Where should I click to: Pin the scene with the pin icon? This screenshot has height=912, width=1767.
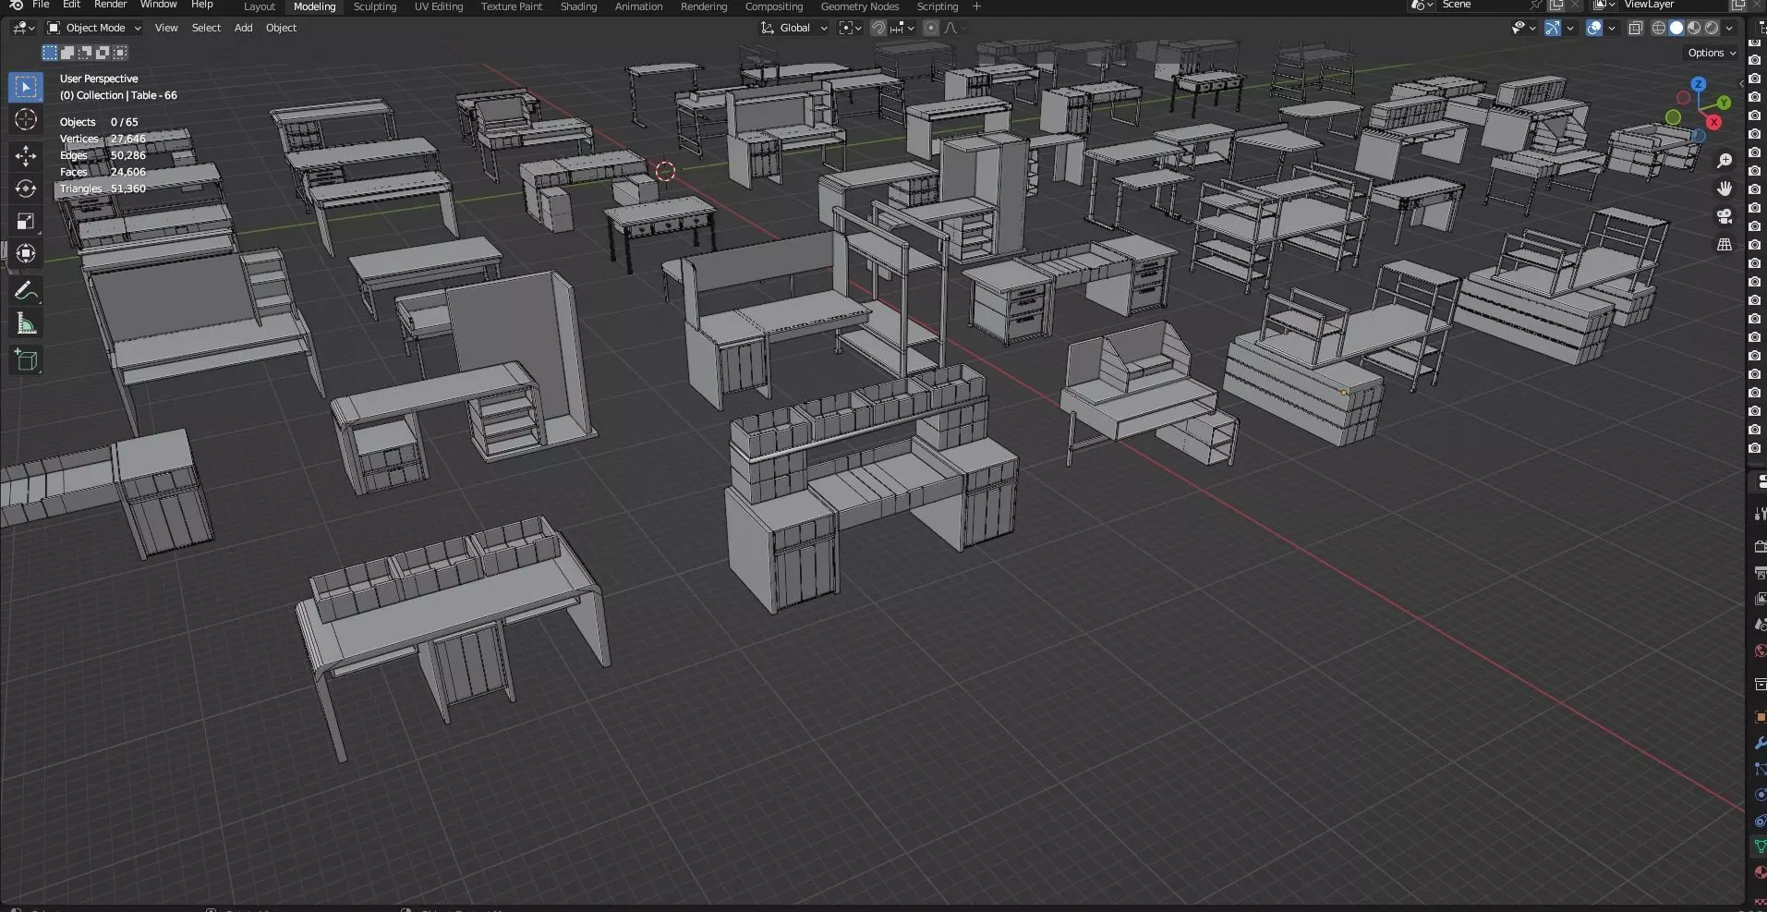point(1536,5)
